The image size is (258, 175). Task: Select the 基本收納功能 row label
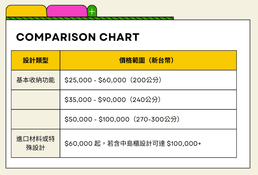[36, 80]
